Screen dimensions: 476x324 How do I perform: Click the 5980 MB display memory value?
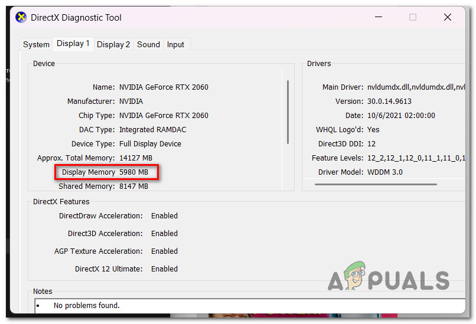(133, 172)
